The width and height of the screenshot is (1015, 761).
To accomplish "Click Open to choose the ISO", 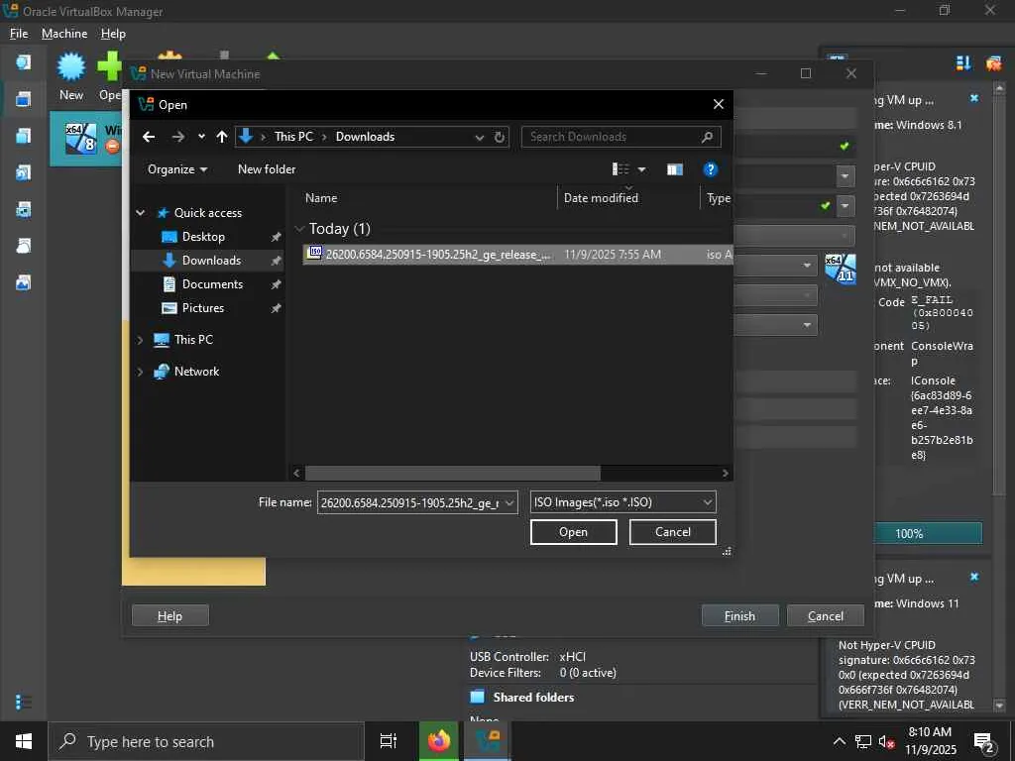I will (x=574, y=532).
